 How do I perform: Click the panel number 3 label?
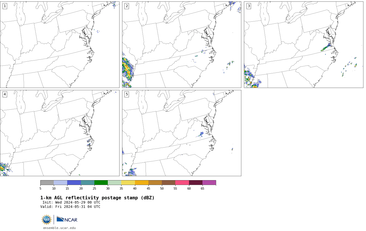(248, 6)
